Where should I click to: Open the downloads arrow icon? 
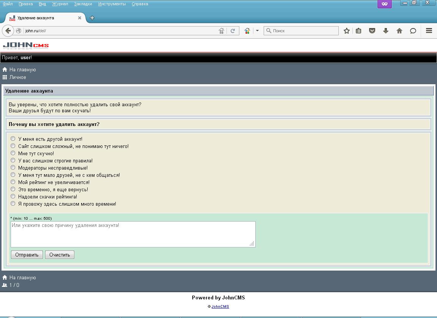(386, 31)
